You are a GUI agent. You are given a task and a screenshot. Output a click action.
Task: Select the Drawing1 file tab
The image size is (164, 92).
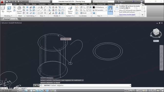[7, 19]
